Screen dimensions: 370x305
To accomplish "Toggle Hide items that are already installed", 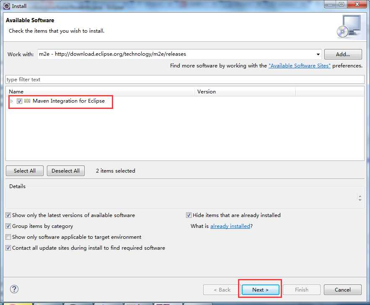I will click(x=189, y=215).
